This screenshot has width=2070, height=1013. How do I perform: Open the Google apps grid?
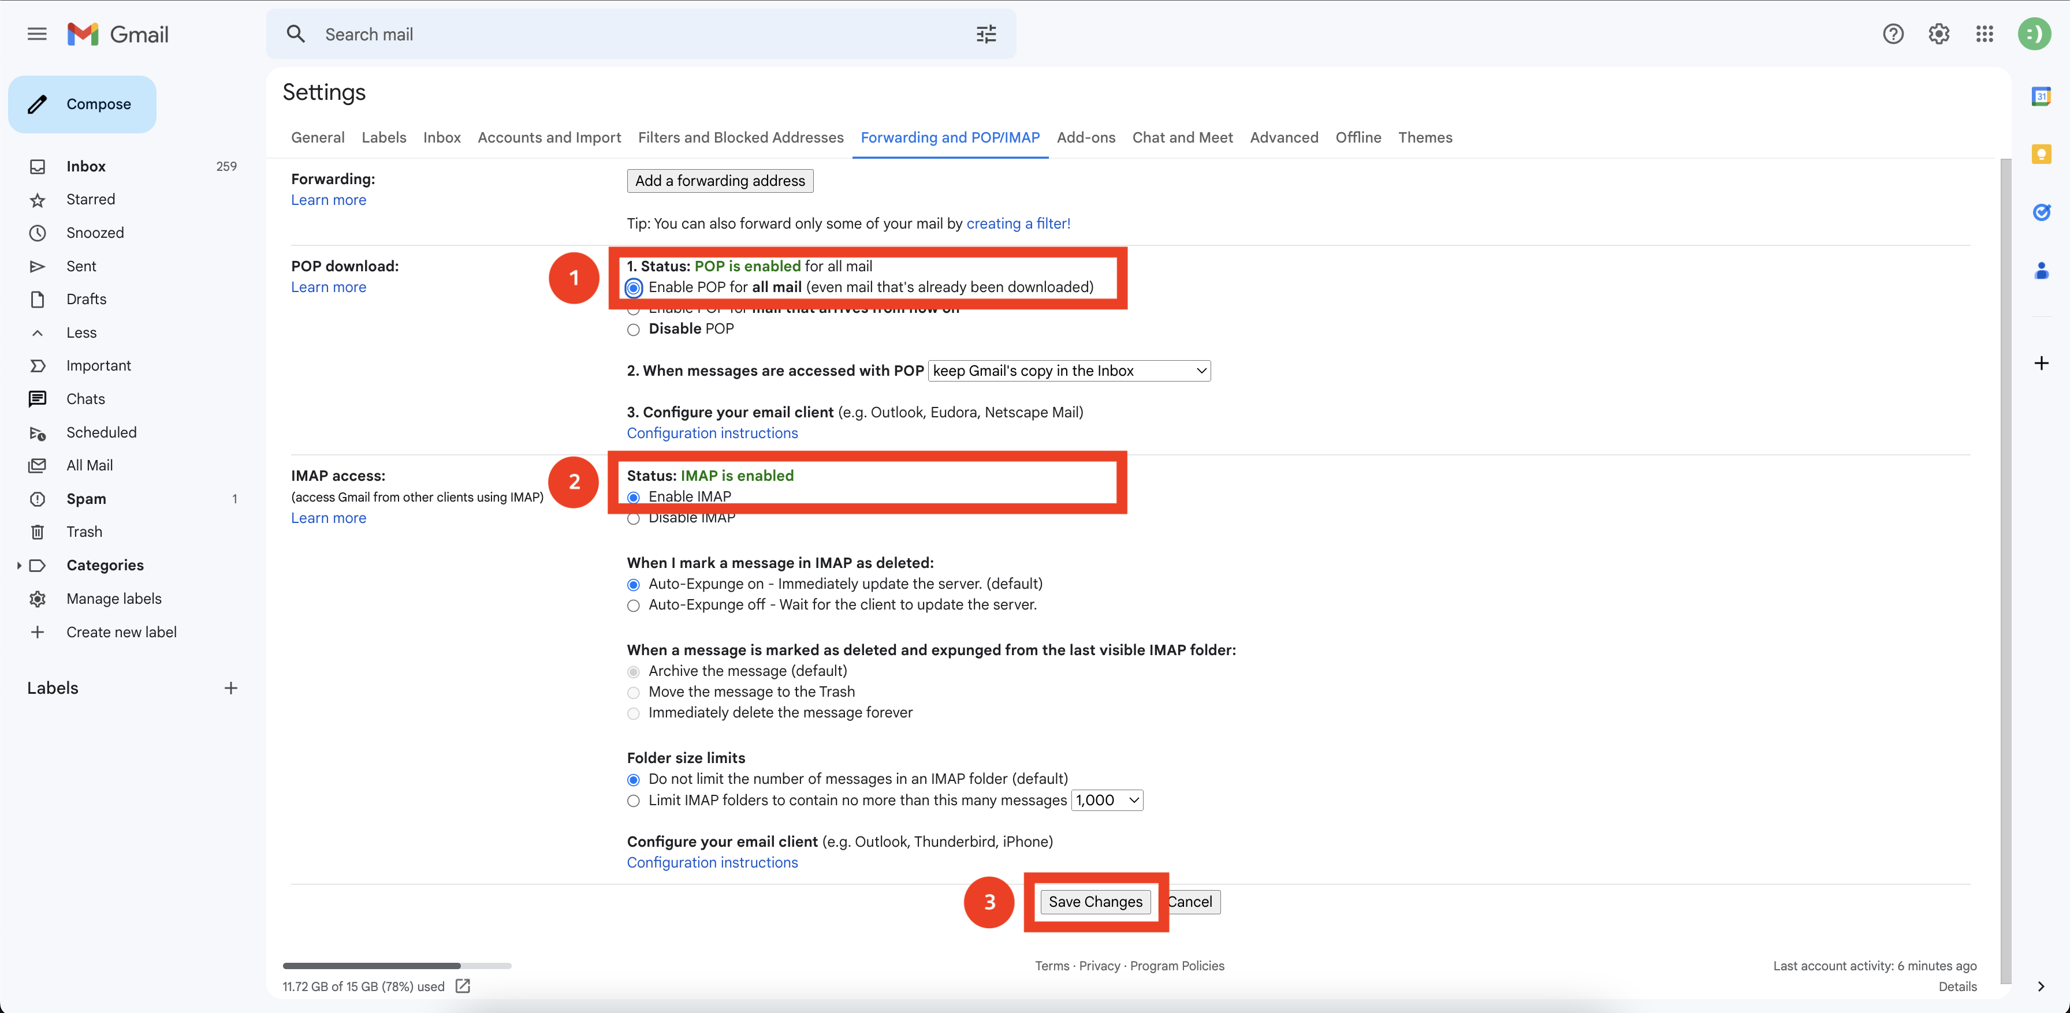(x=1984, y=33)
